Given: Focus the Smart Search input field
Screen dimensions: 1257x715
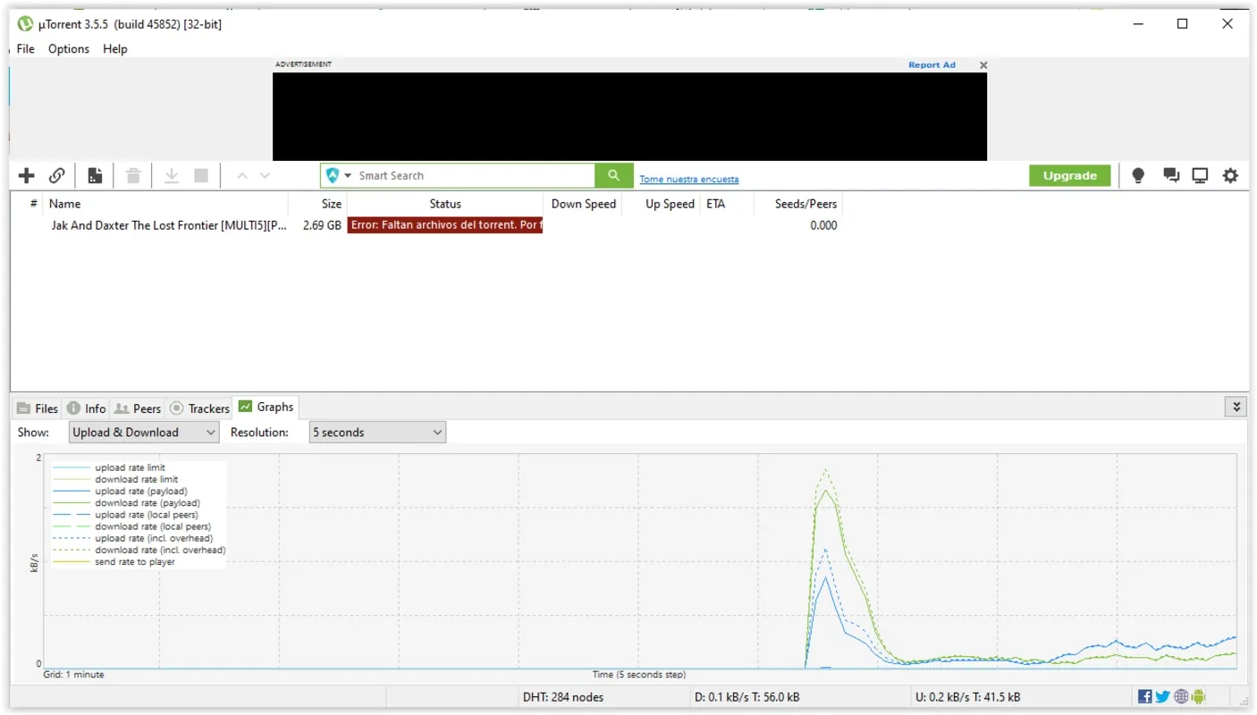Looking at the screenshot, I should pos(474,175).
